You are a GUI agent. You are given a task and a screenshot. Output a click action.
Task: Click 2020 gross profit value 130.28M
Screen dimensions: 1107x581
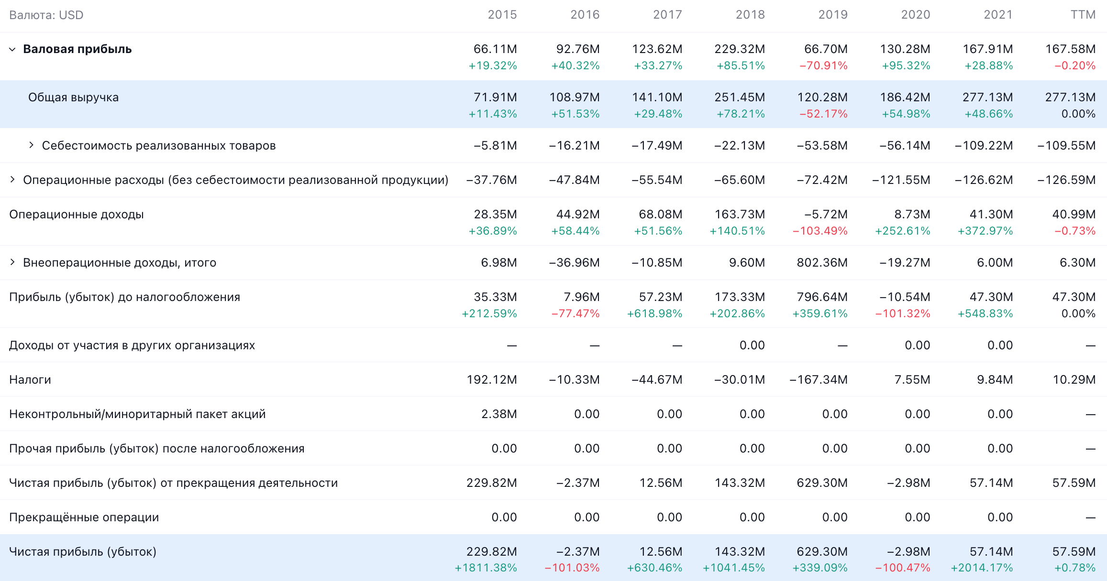click(x=905, y=49)
